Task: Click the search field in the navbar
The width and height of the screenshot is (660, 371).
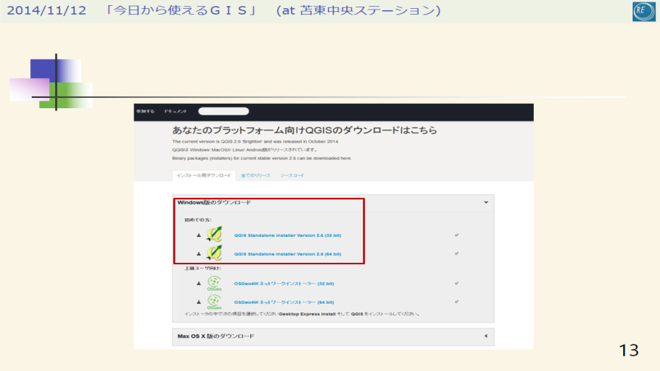Action: point(223,112)
